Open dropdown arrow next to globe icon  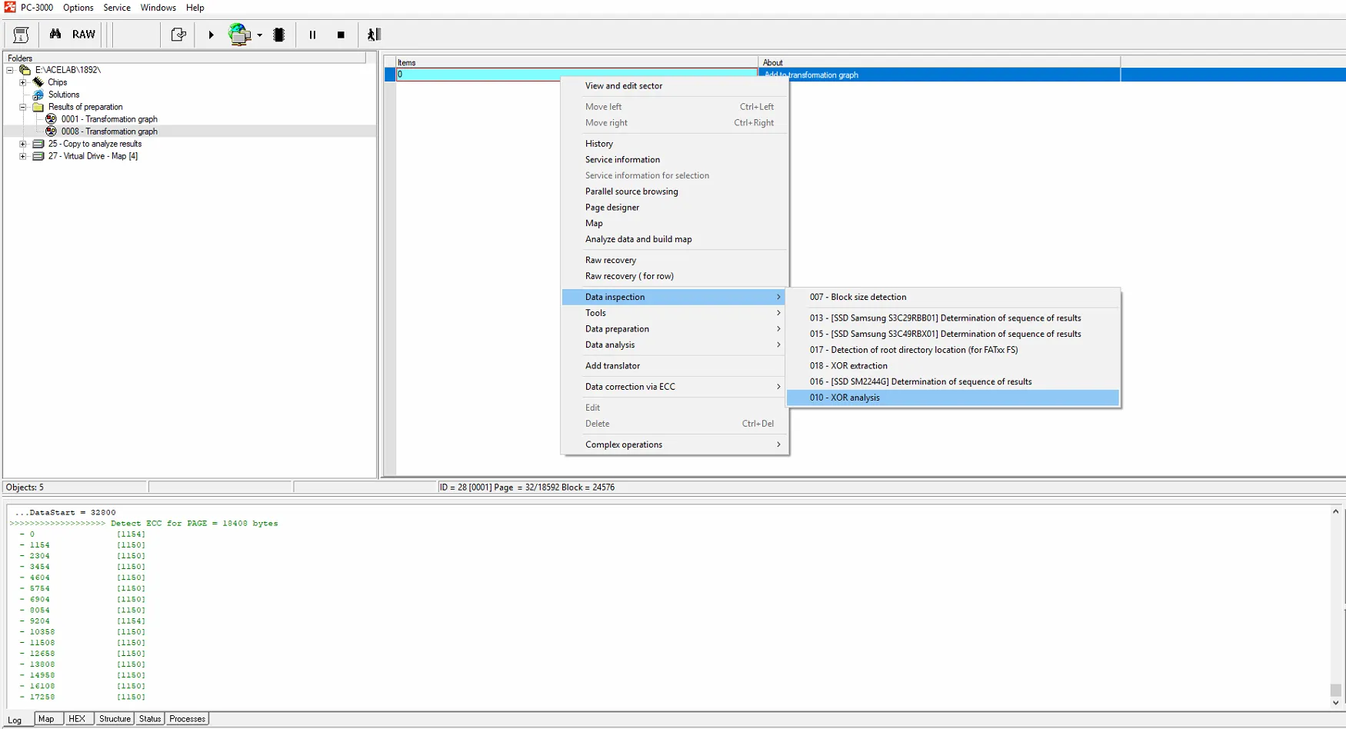pos(260,35)
